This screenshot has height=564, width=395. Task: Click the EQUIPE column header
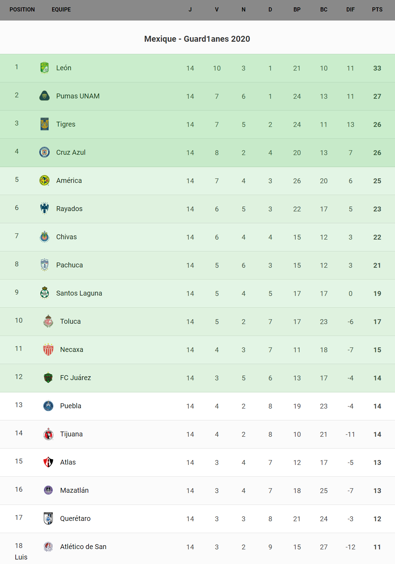coord(61,10)
